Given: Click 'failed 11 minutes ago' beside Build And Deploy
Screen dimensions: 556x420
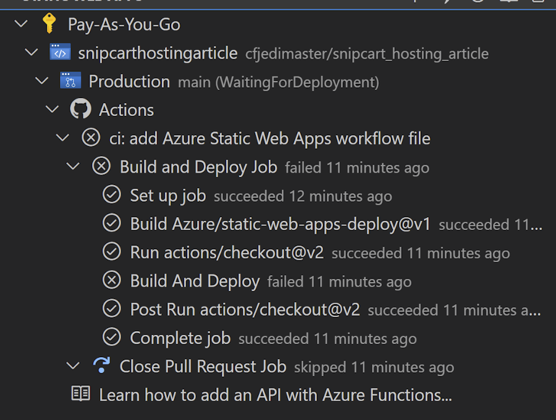Looking at the screenshot, I should pyautogui.click(x=339, y=282).
